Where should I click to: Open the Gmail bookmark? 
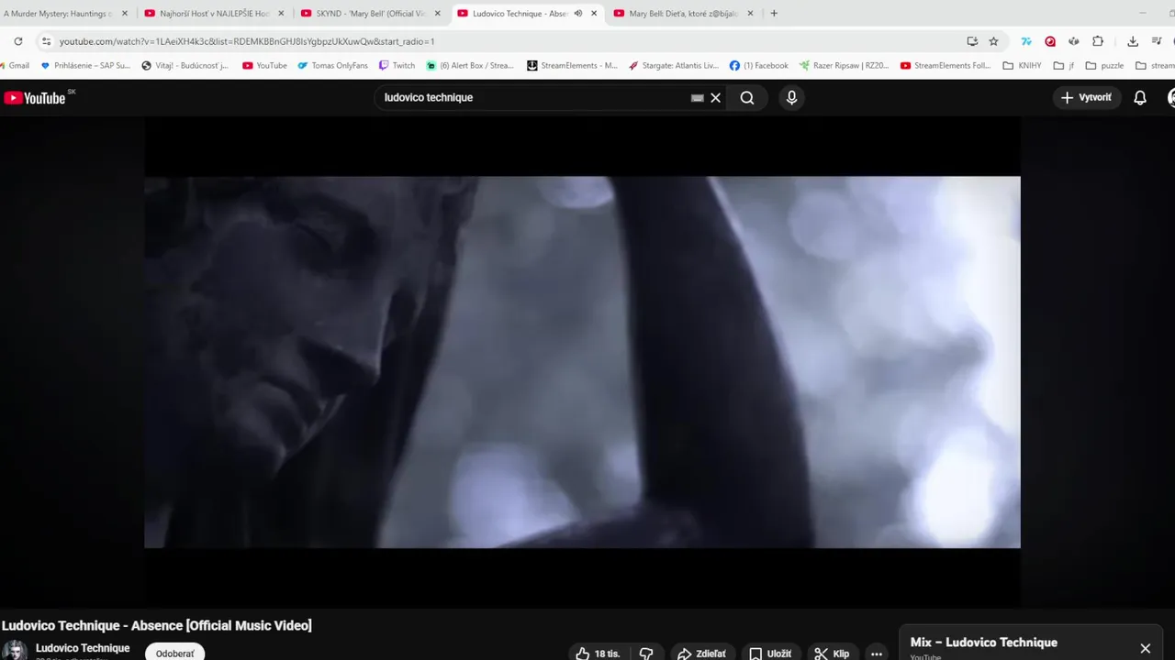[15, 66]
